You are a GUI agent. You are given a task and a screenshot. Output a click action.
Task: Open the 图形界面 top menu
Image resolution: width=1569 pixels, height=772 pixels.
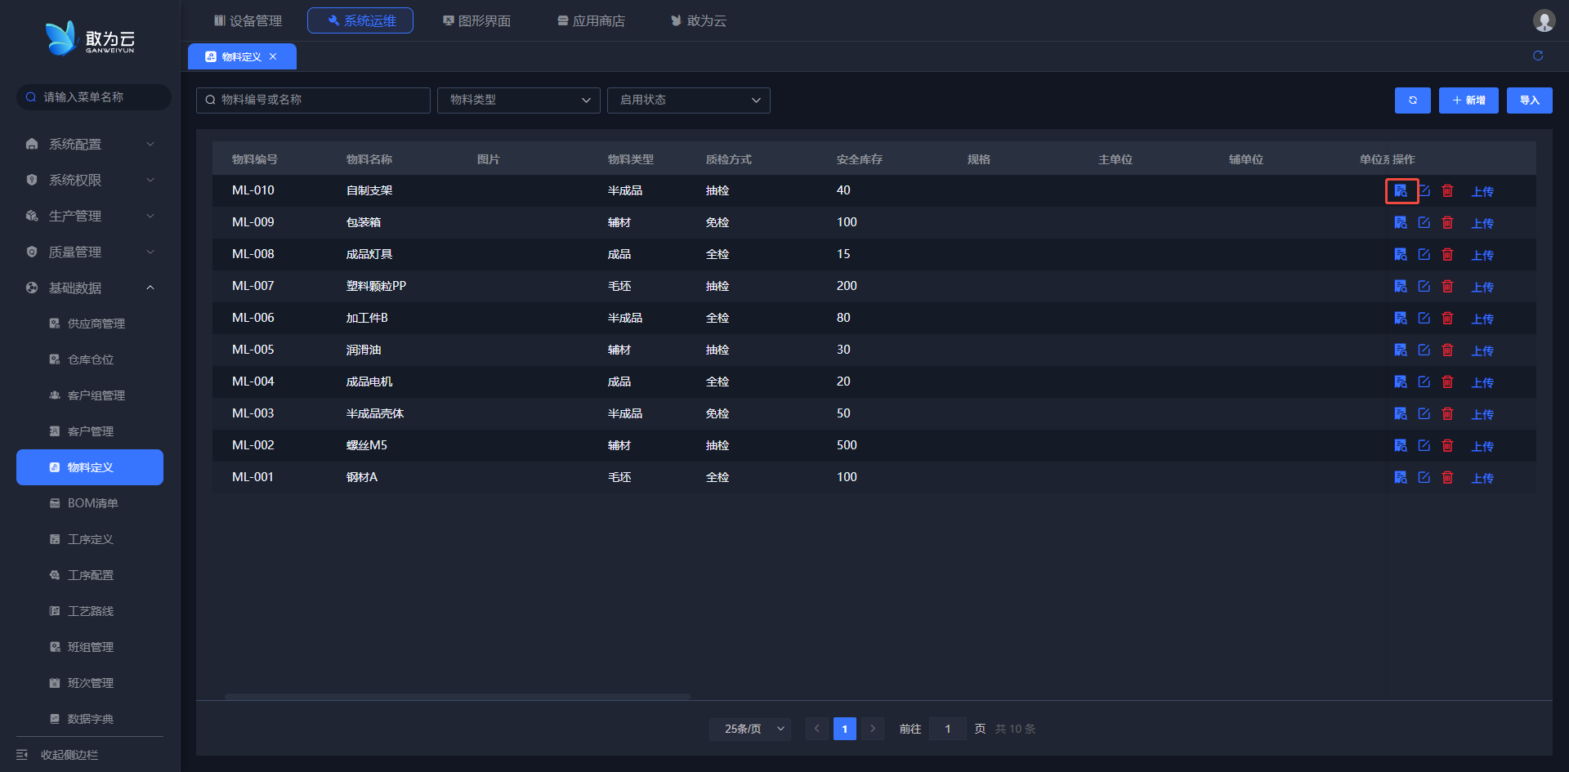click(x=476, y=20)
